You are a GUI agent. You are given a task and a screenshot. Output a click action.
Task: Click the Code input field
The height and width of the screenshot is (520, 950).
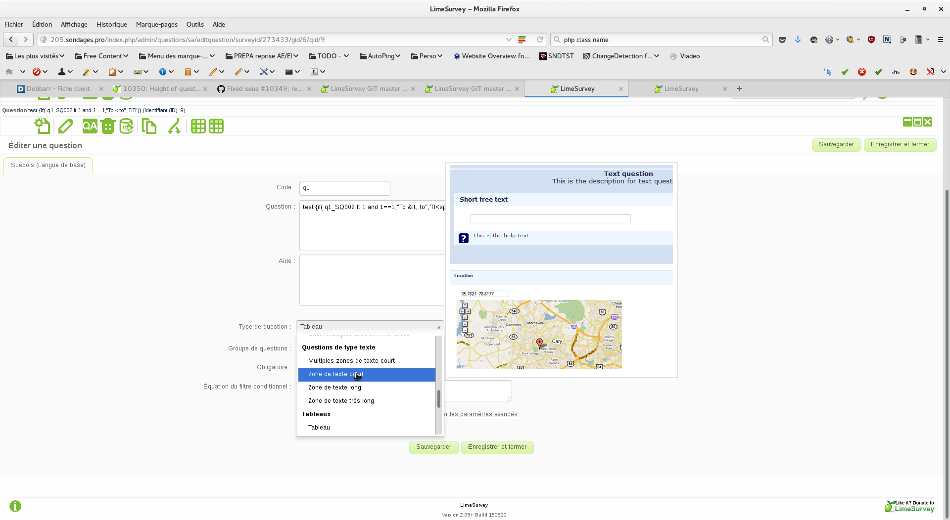click(344, 188)
